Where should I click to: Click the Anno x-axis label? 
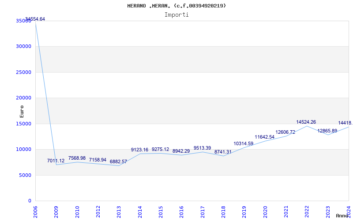[x=342, y=216]
